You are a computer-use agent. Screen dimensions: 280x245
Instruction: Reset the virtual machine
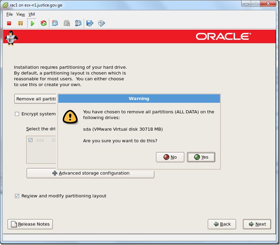pos(43,23)
